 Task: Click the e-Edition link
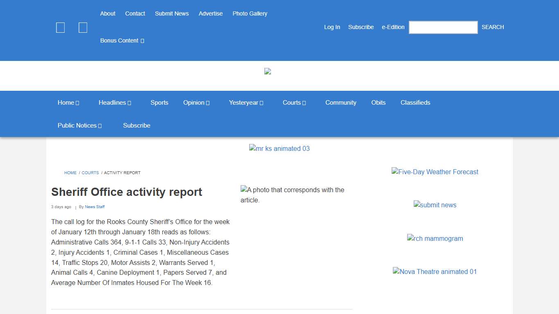pos(392,27)
